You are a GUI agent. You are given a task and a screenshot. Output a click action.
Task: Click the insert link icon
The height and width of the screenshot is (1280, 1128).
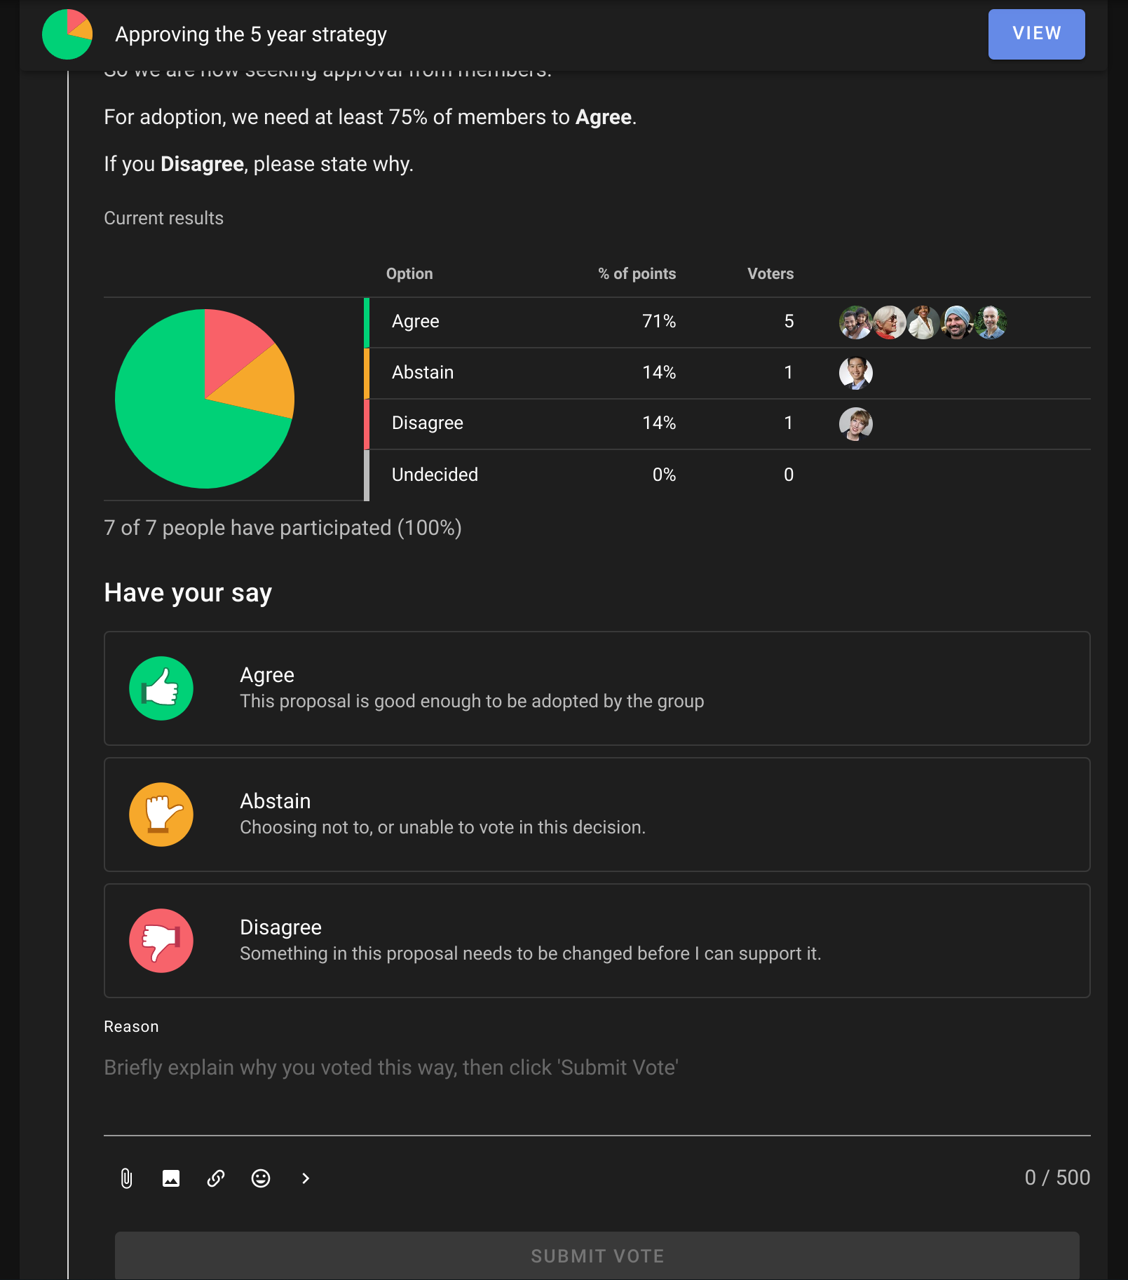pyautogui.click(x=216, y=1178)
